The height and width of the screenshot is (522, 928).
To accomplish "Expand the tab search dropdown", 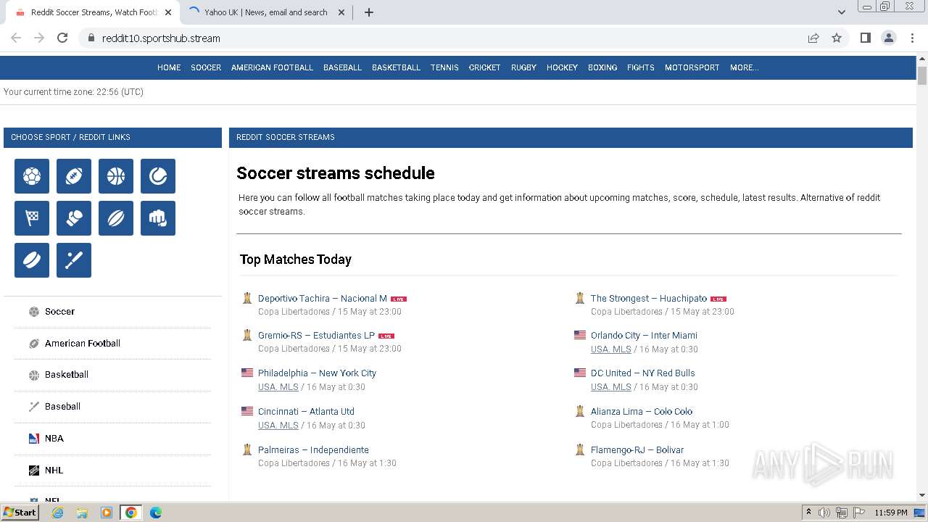I will point(841,12).
